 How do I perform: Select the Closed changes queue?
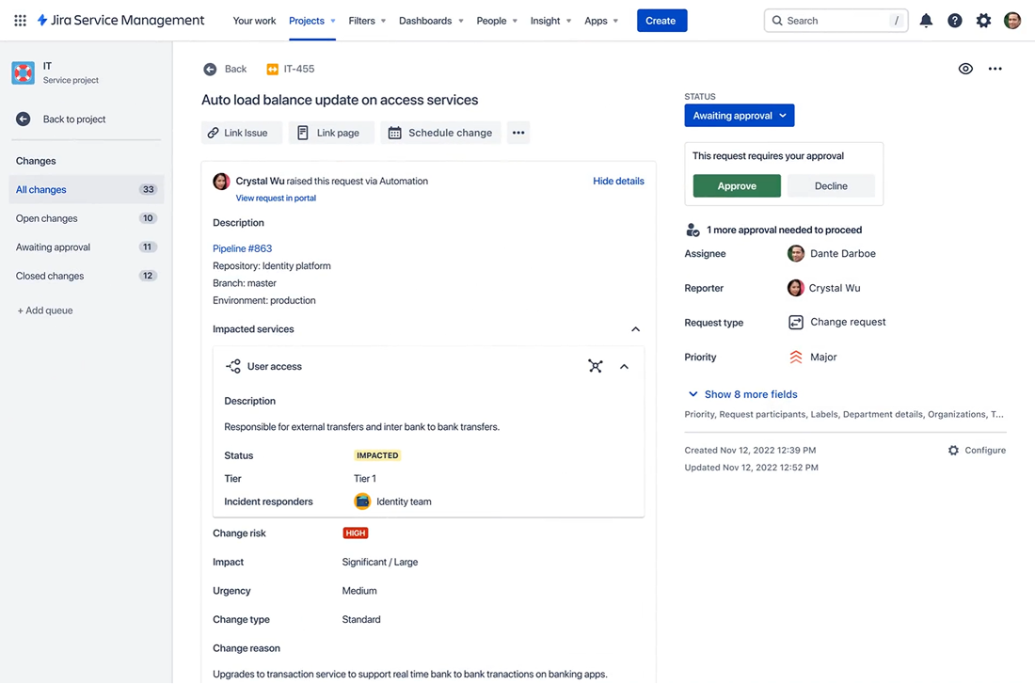click(x=87, y=276)
